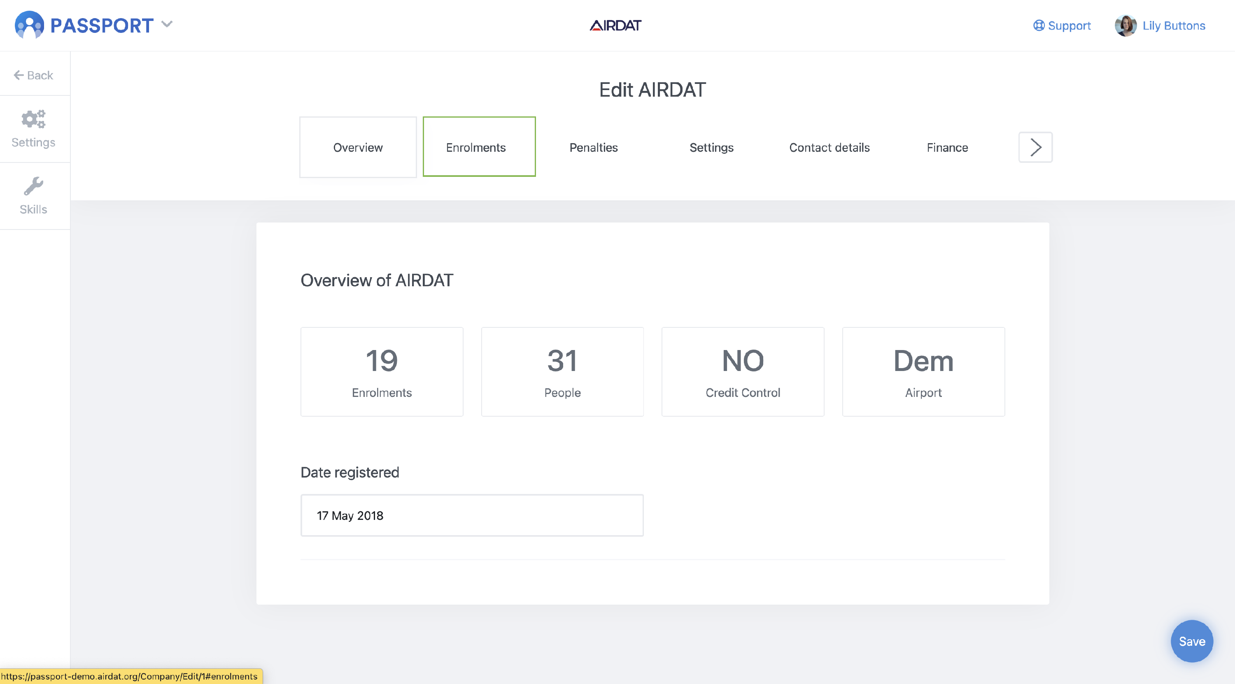Click the Date registered input field
The width and height of the screenshot is (1235, 684).
tap(472, 515)
